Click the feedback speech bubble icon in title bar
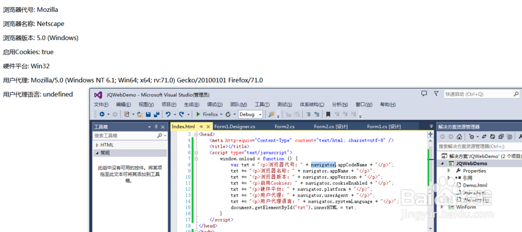Viewport: 522px width, 232px height. [x=424, y=94]
